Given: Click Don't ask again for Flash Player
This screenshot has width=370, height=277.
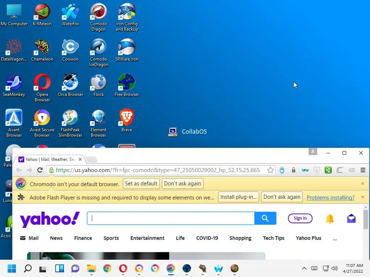Looking at the screenshot, I should [x=282, y=197].
